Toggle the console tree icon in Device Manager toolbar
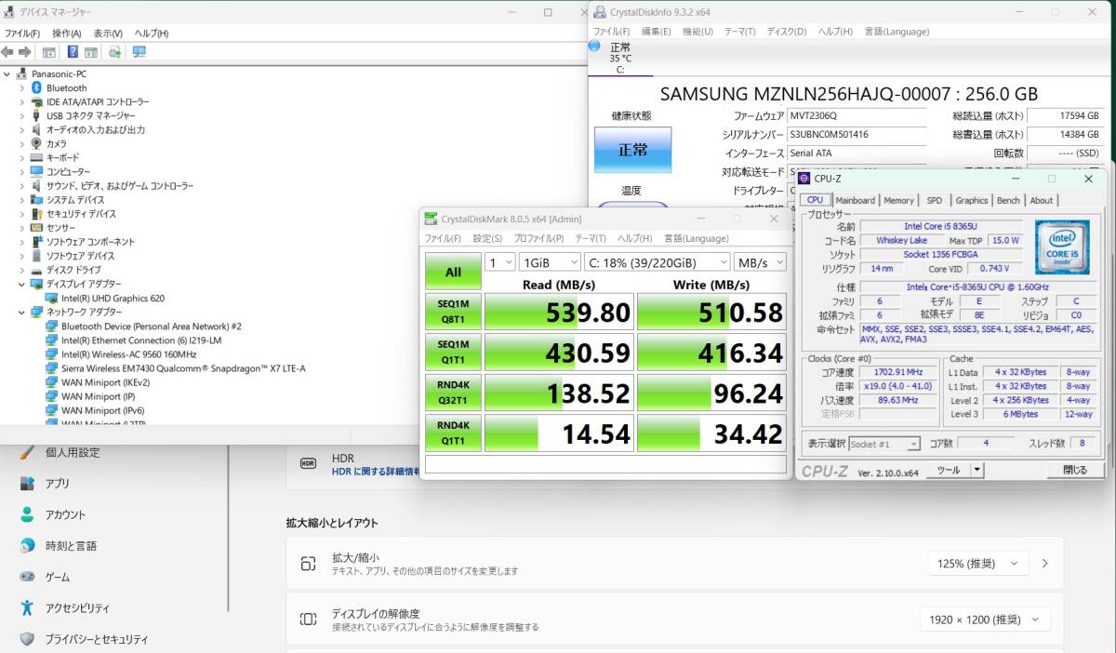This screenshot has width=1116, height=653. coord(48,52)
